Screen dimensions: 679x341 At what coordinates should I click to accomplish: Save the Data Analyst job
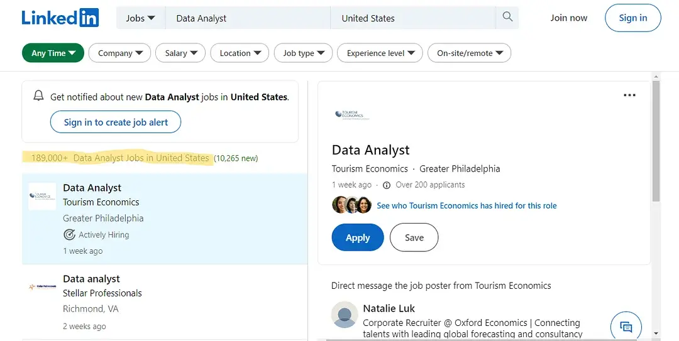414,237
